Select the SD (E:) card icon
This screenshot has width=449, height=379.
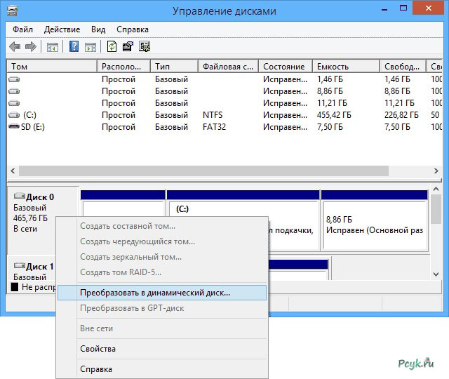click(x=14, y=126)
